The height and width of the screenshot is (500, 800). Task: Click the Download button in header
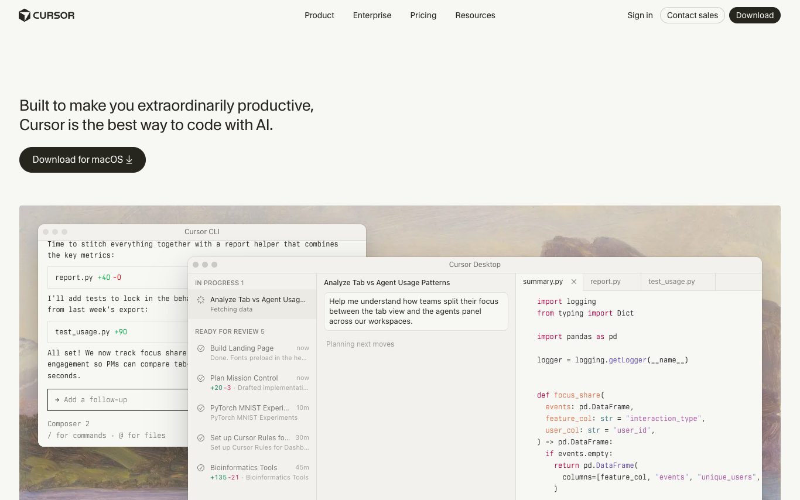(x=754, y=15)
